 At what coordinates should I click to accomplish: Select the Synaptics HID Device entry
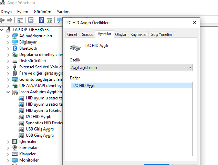point(44,123)
